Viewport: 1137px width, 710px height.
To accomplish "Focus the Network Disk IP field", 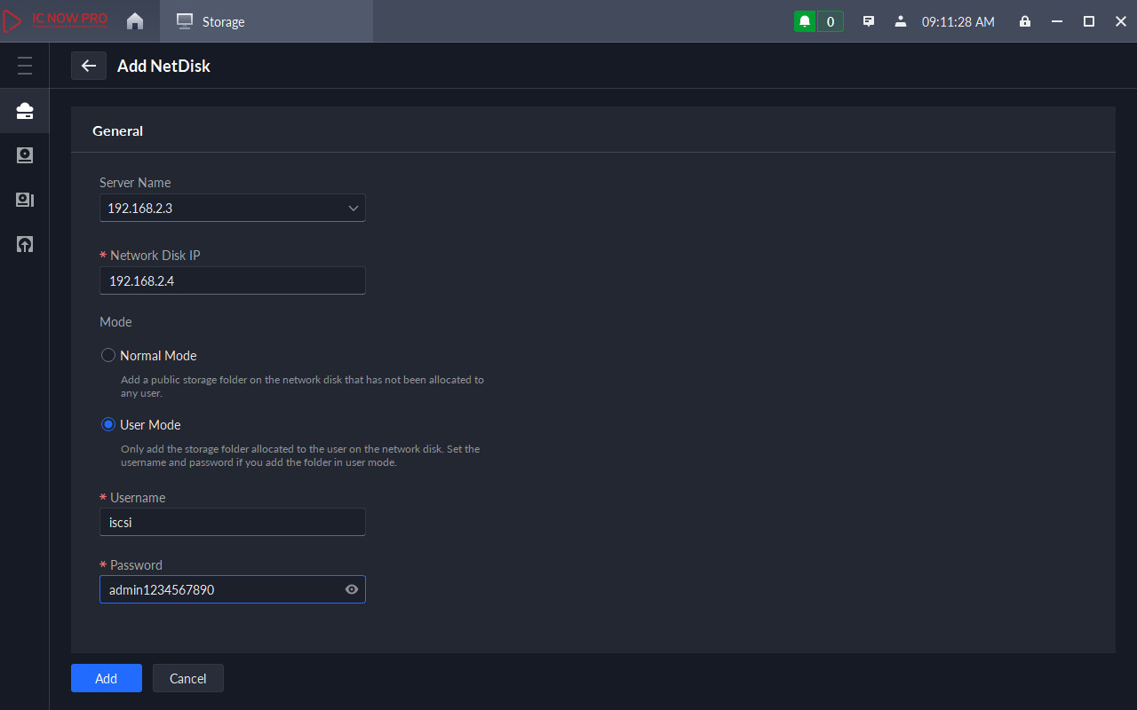I will [233, 280].
